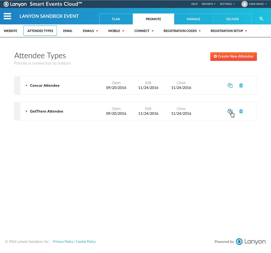Grab the GetThere Attendee drag handle
271x253 pixels.
pyautogui.click(x=17, y=111)
